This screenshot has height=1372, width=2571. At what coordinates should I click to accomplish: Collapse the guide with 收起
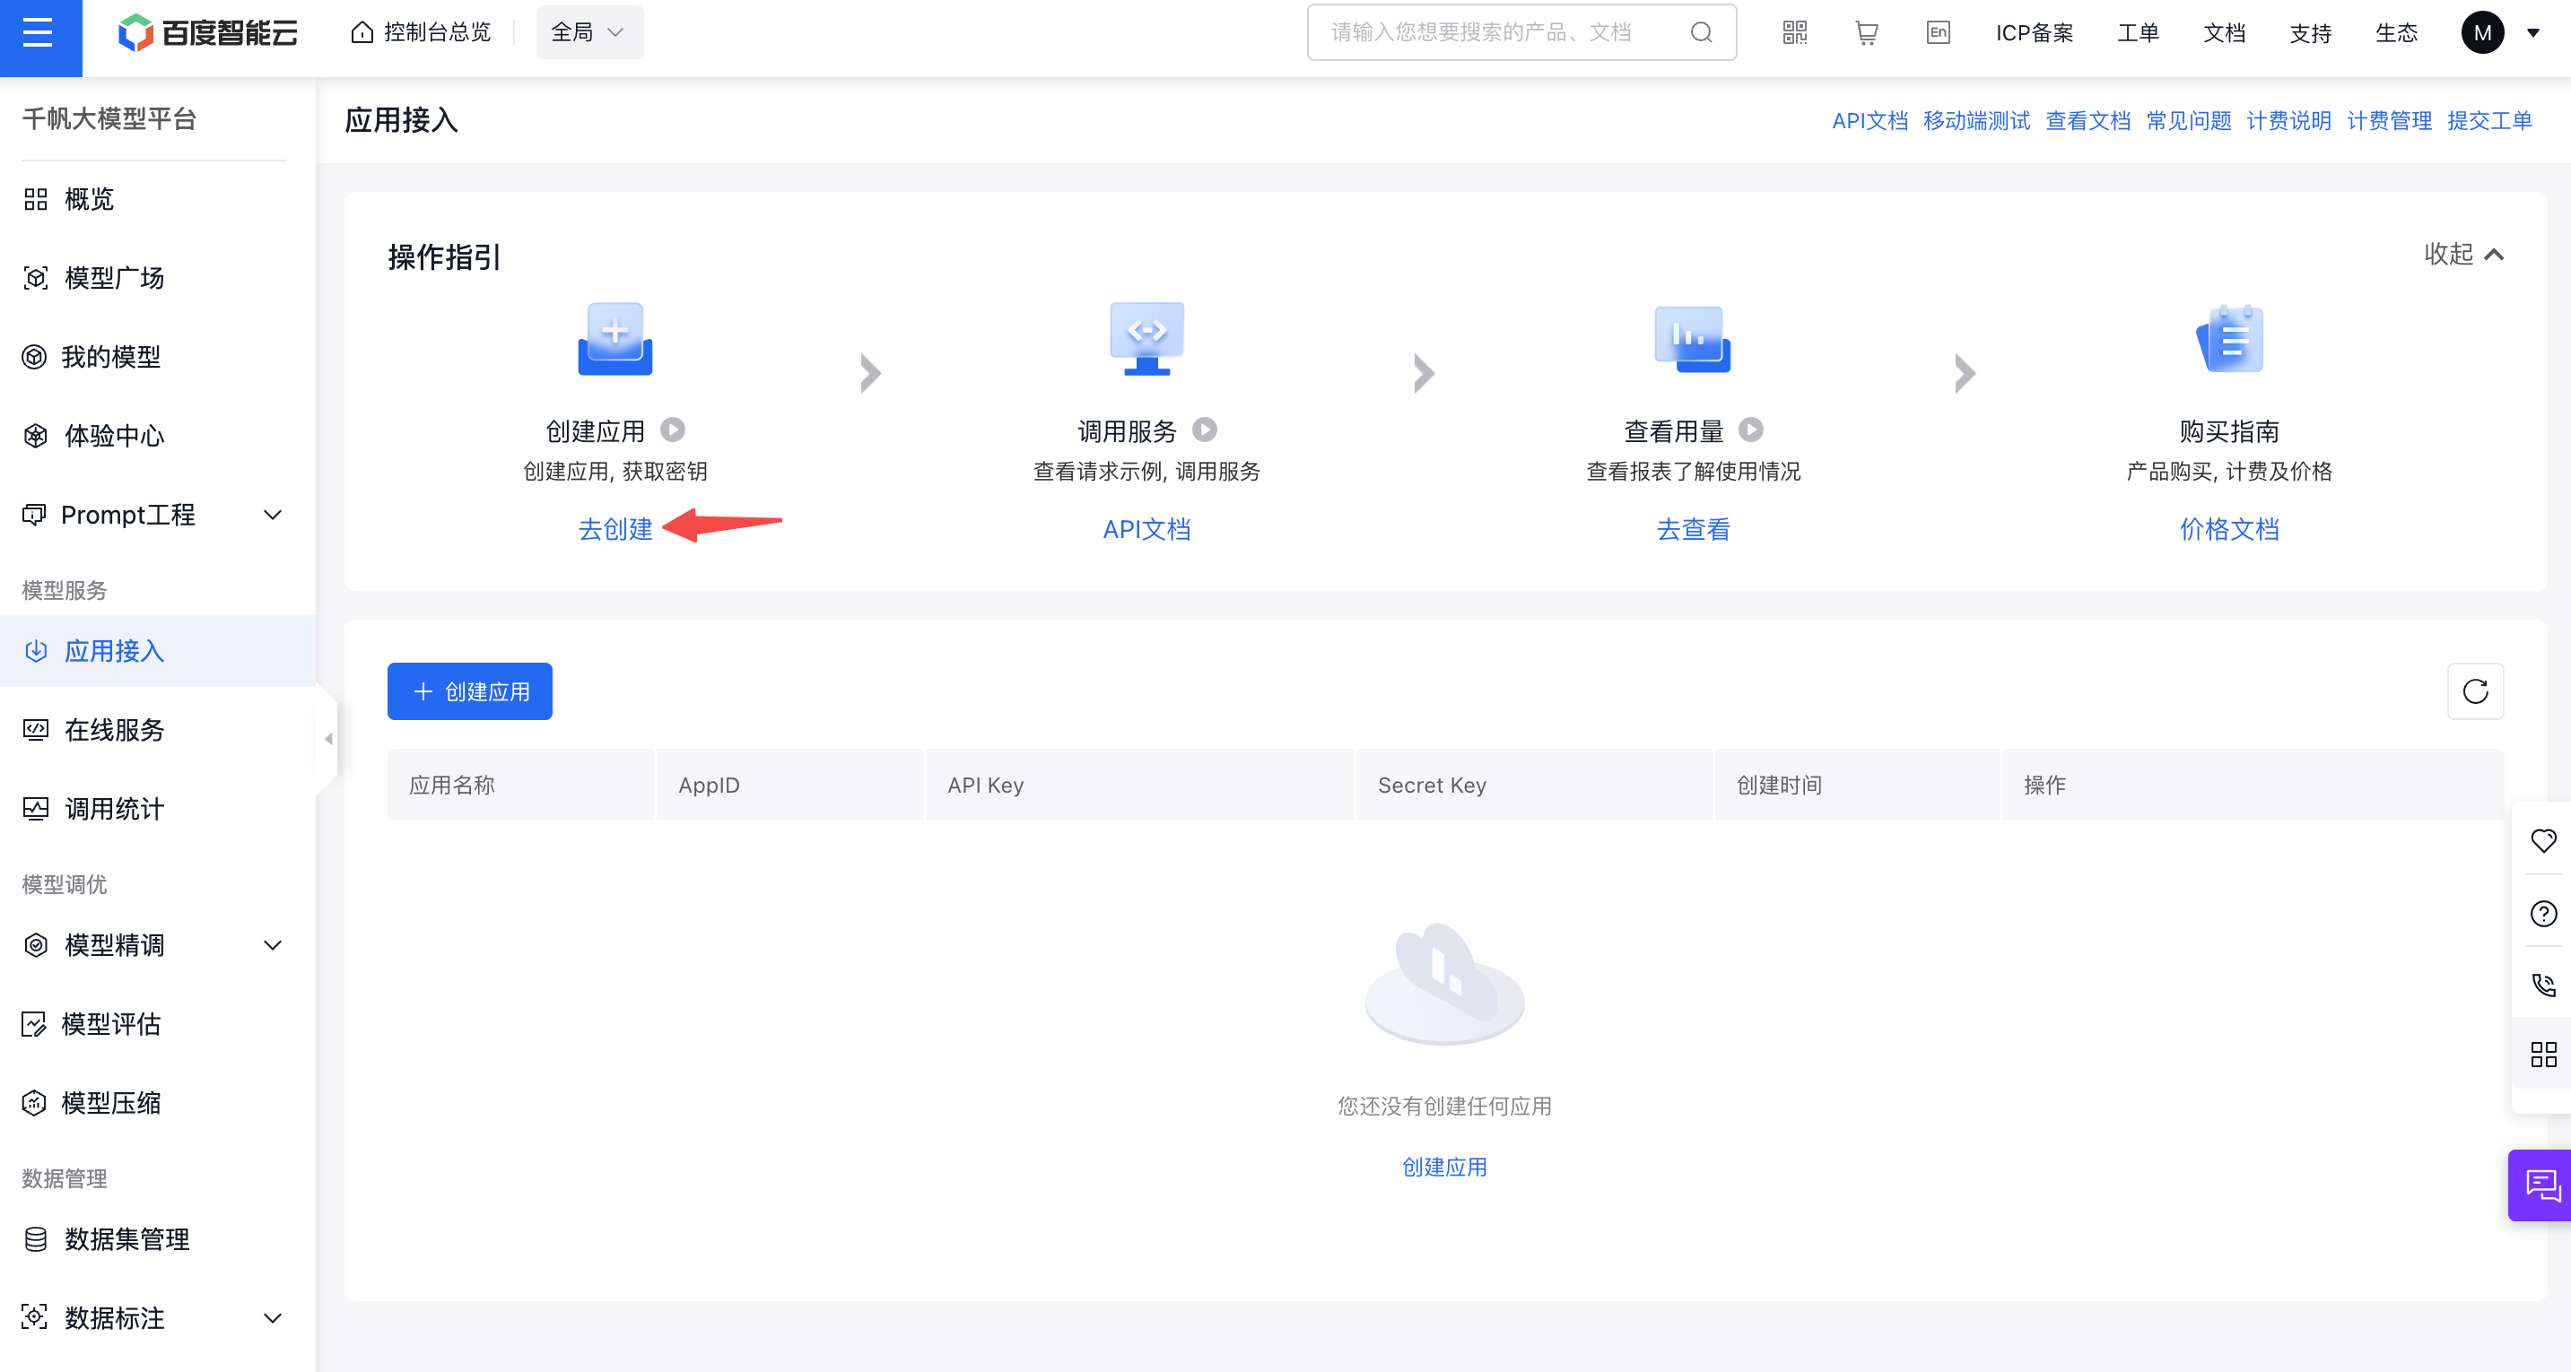(2463, 255)
